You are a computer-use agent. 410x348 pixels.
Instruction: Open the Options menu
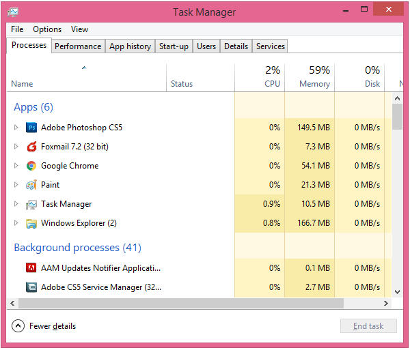tap(47, 29)
